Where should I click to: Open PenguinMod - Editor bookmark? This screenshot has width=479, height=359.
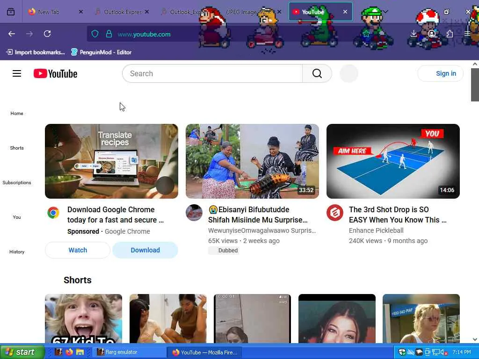[101, 52]
